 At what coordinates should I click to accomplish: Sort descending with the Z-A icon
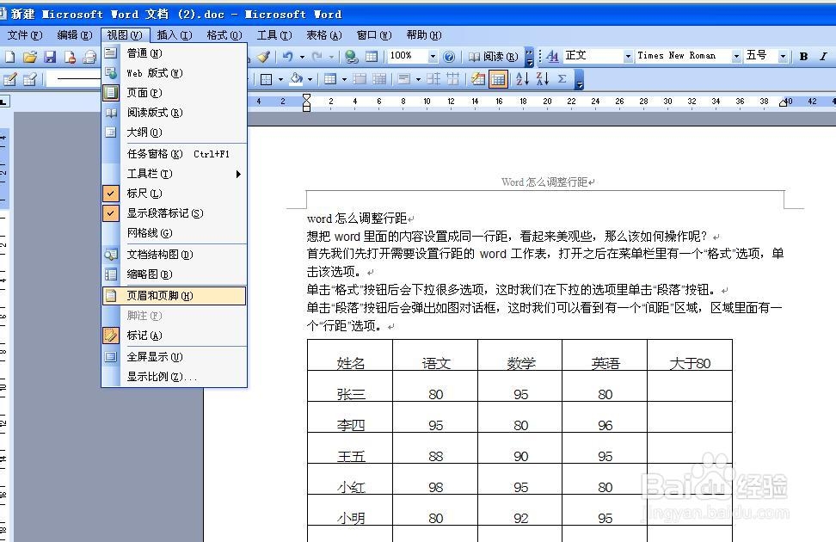pyautogui.click(x=540, y=78)
